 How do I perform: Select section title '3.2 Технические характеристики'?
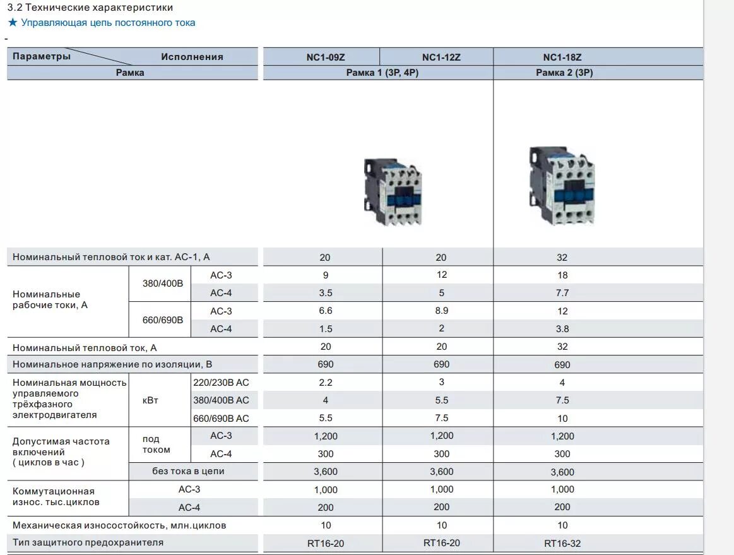[90, 8]
